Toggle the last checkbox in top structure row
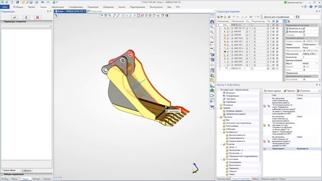 (277, 25)
